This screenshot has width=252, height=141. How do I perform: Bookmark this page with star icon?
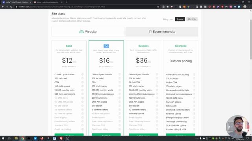tap(158, 7)
